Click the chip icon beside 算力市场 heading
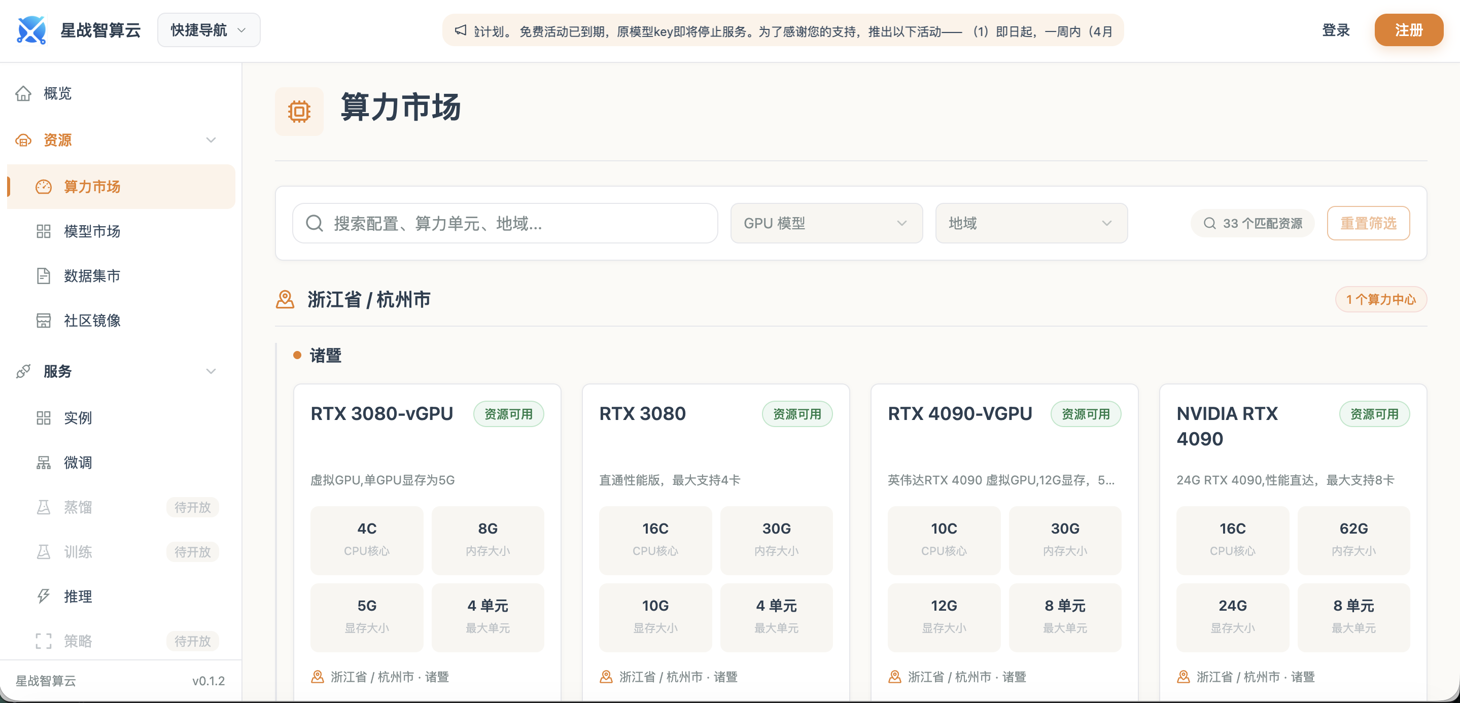 tap(299, 112)
